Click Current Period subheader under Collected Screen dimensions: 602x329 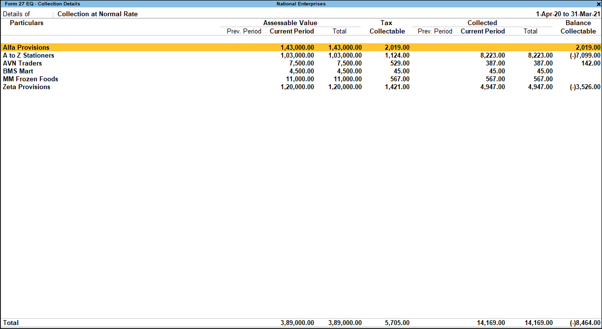click(483, 31)
